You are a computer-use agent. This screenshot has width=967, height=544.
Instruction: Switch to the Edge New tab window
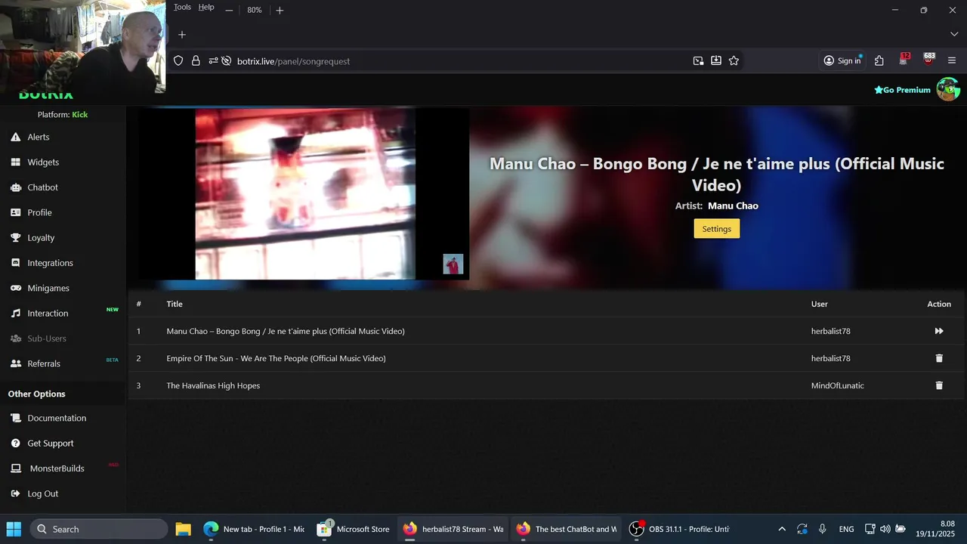pos(254,529)
